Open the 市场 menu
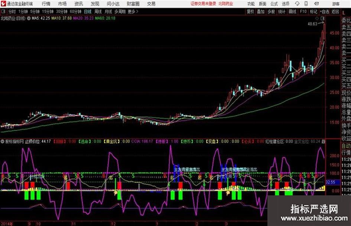351x226 pixels. (x=62, y=4)
